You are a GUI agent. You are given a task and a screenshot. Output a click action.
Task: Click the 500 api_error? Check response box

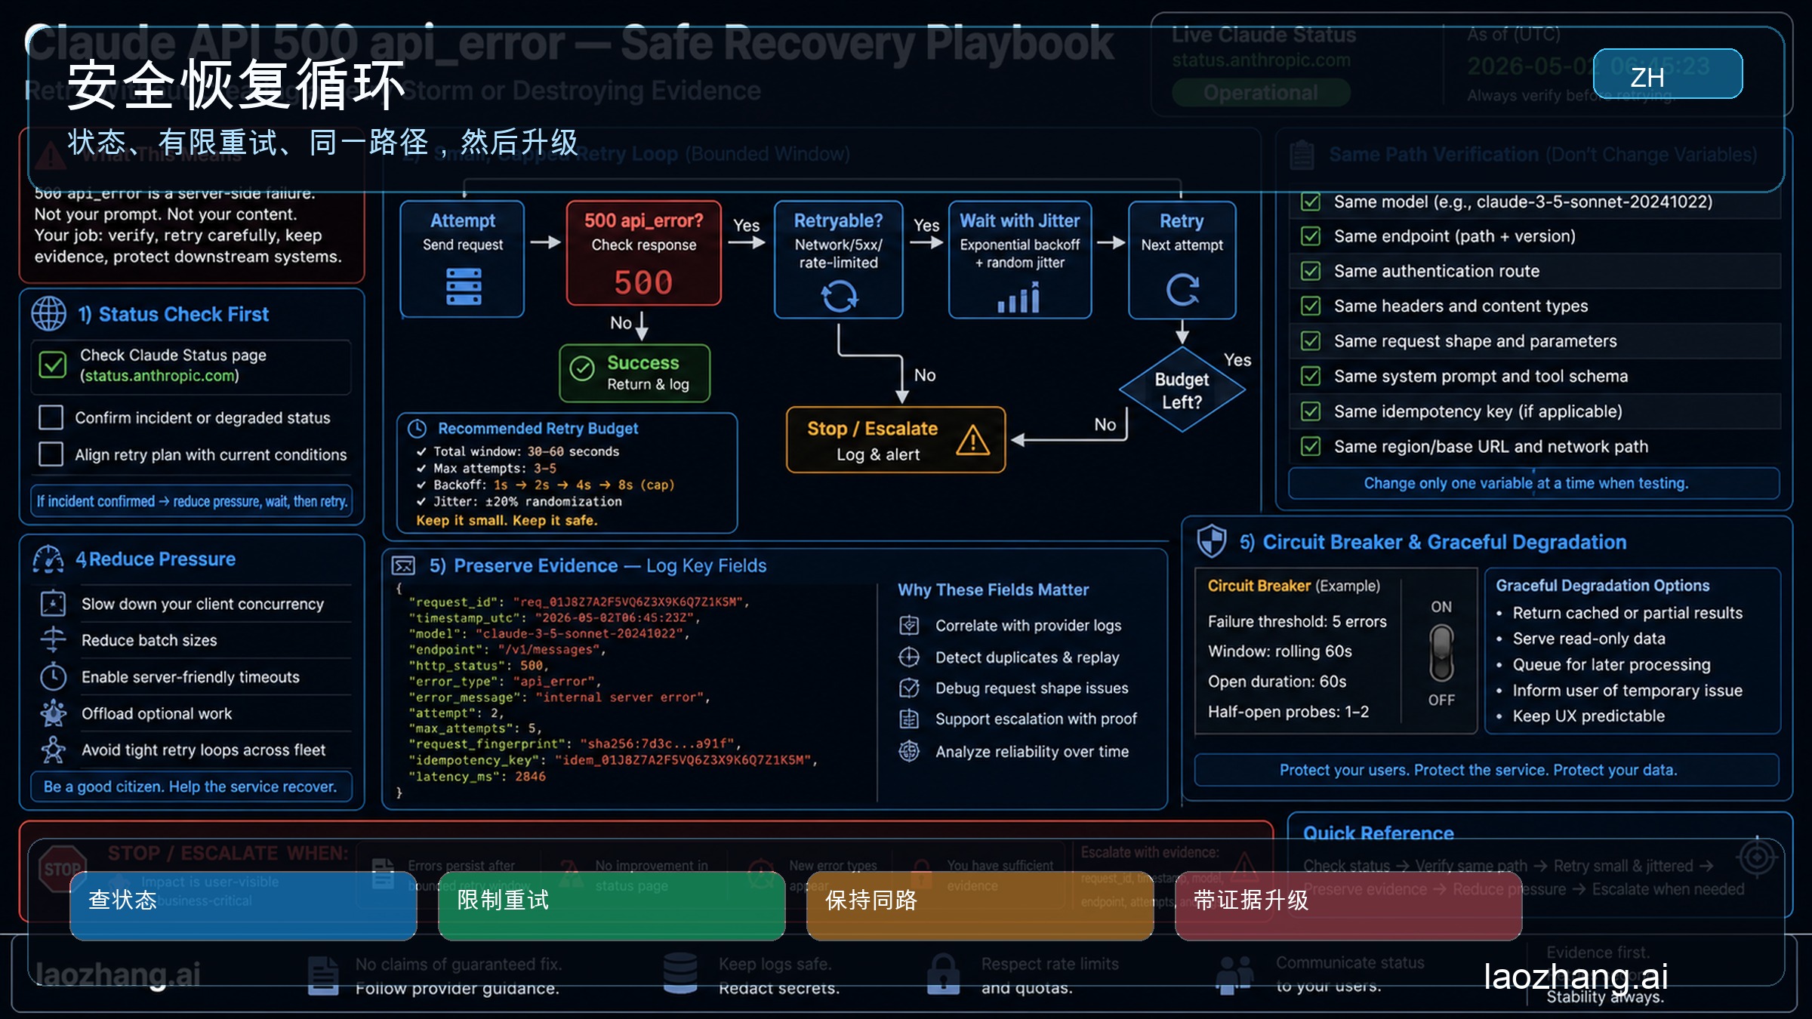(643, 253)
